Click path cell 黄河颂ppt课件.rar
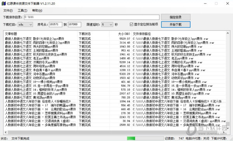This screenshot has height=141, width=233. (165, 98)
